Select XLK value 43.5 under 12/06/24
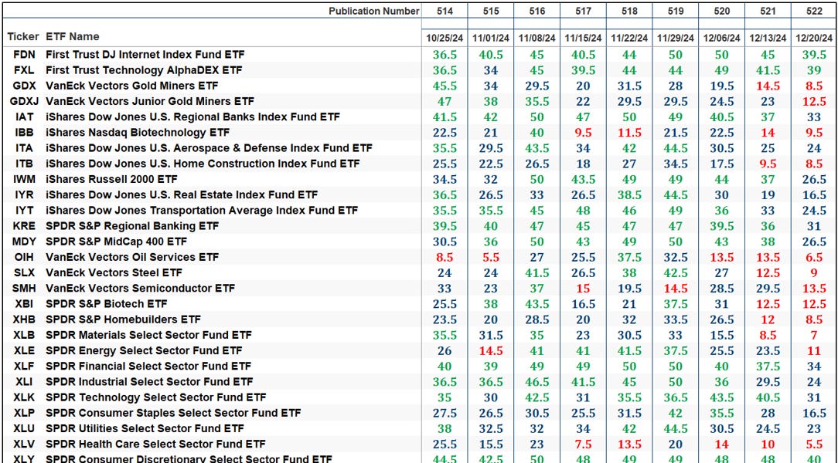Image resolution: width=838 pixels, height=463 pixels. (x=722, y=398)
